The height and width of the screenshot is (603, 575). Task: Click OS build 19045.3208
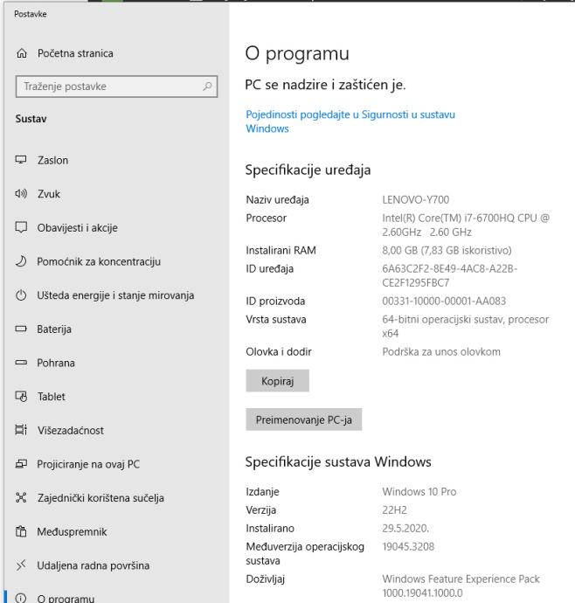(x=408, y=547)
